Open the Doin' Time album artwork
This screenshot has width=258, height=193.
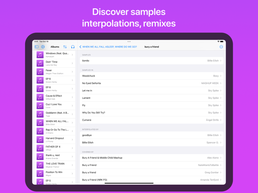coord(40,63)
